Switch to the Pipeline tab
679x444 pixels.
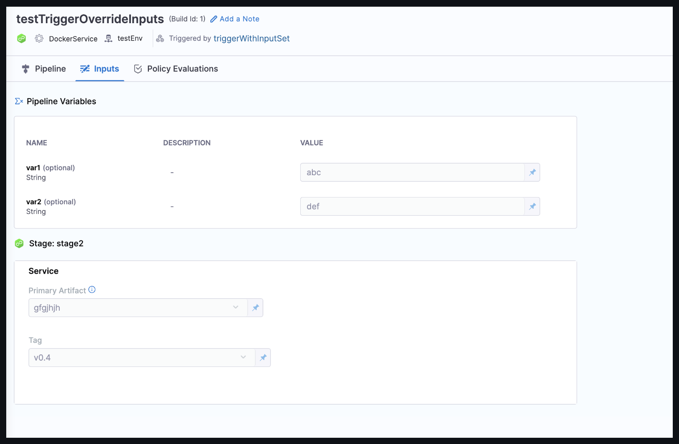[x=44, y=69]
